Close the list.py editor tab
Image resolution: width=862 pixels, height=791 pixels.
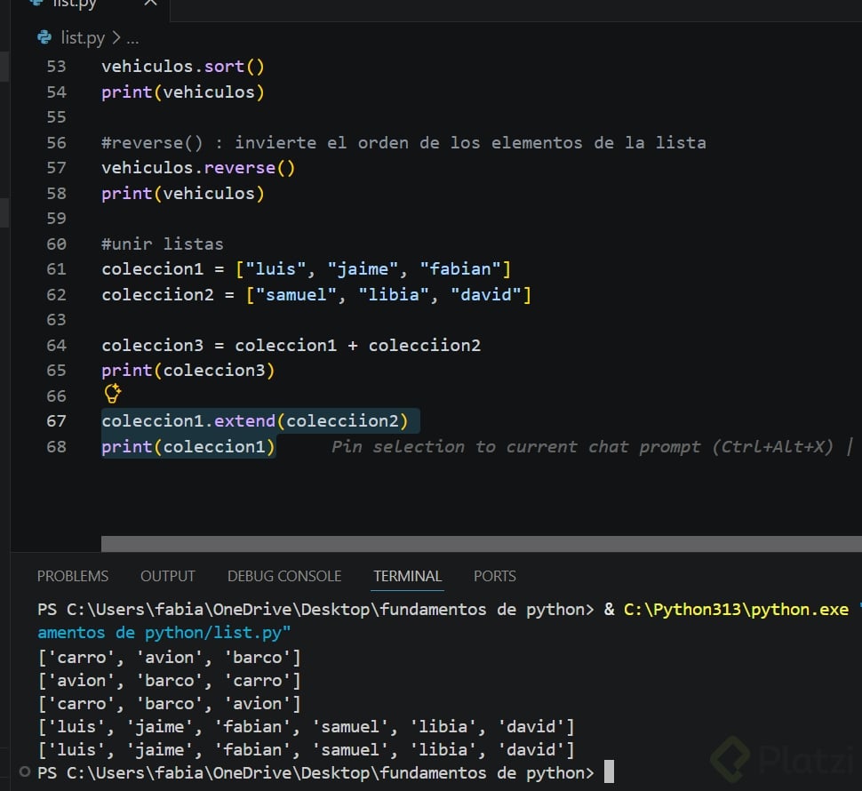pos(150,3)
